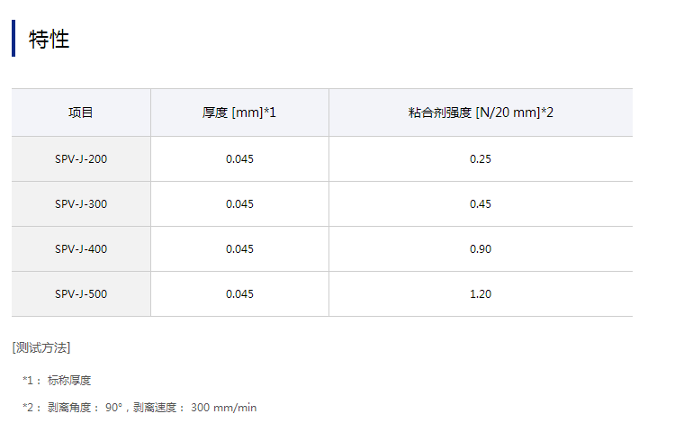Select the SPV-J-200 row label
Image resolution: width=684 pixels, height=423 pixels.
point(81,159)
